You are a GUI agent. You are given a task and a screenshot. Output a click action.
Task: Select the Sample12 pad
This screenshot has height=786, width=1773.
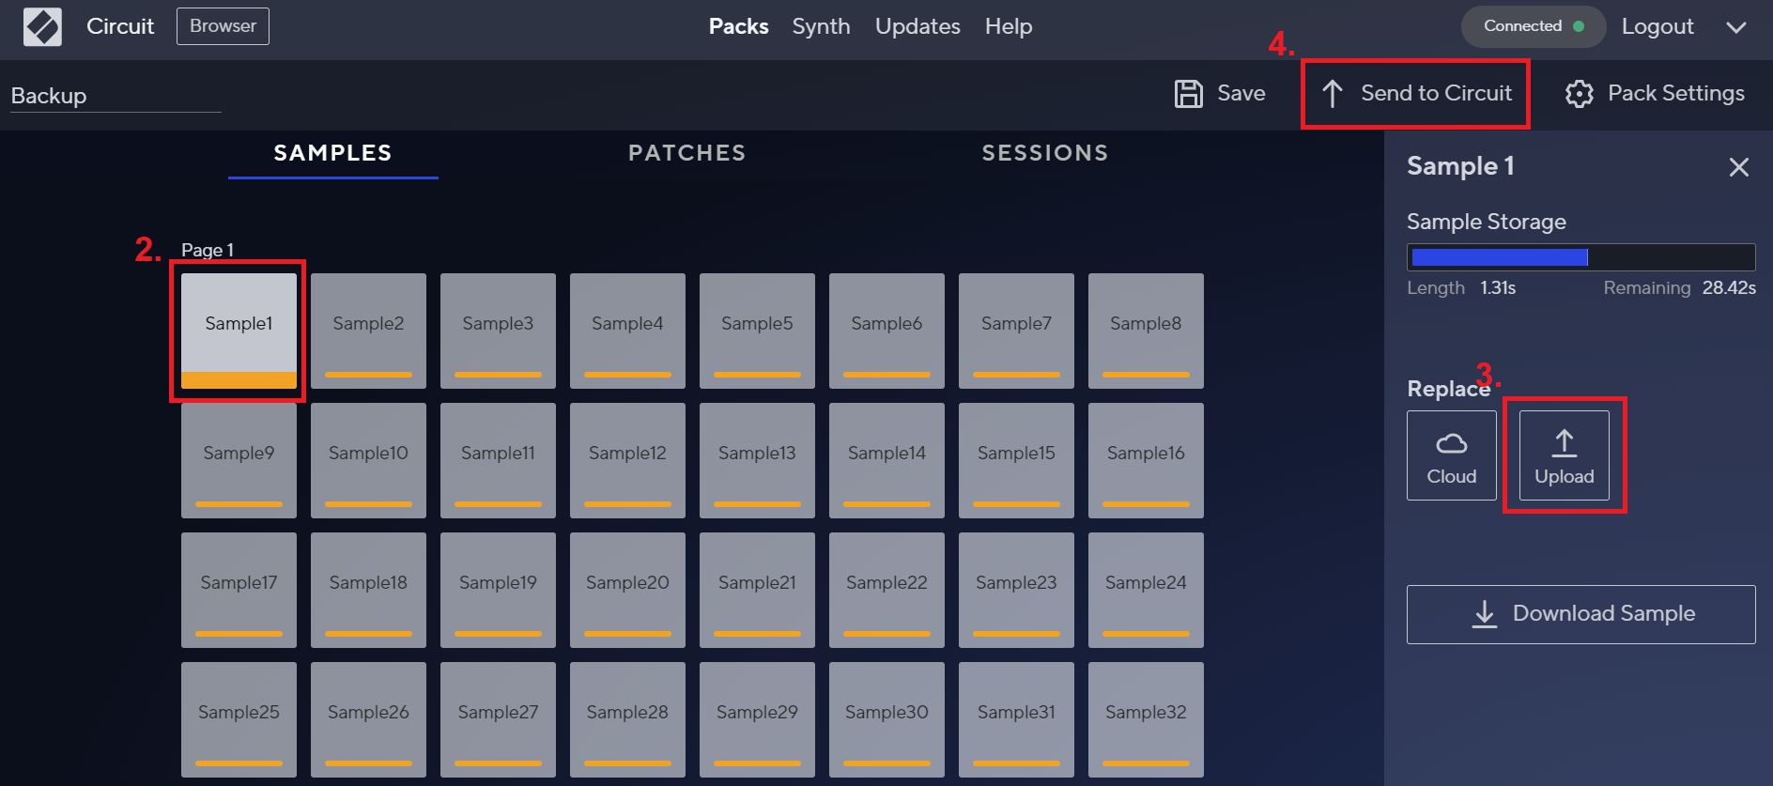[627, 460]
